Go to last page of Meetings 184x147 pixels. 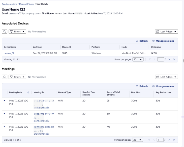(174, 140)
